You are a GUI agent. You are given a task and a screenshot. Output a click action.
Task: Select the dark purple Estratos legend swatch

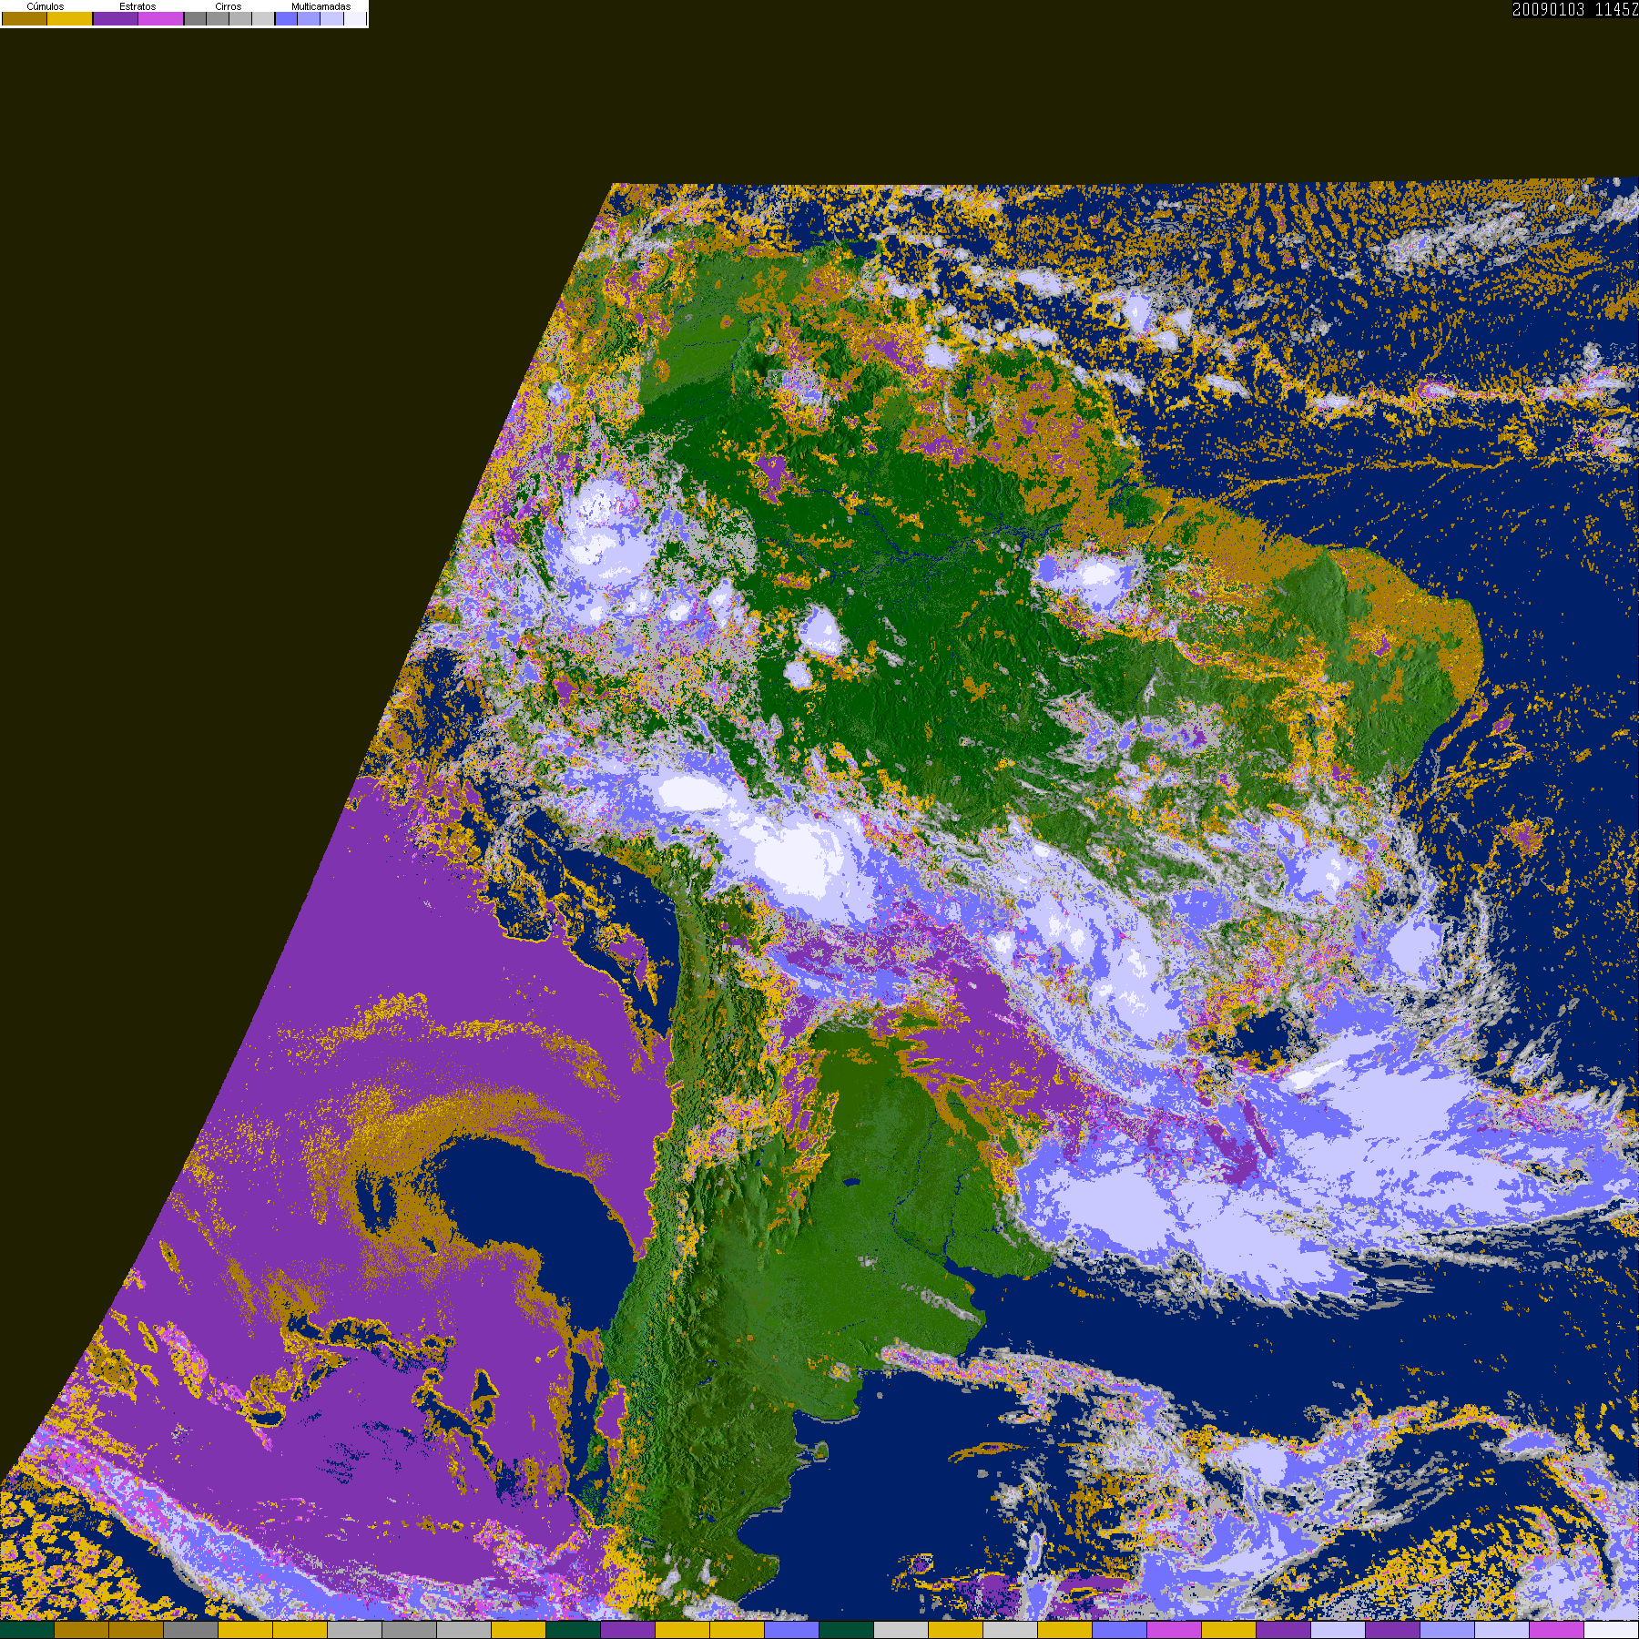pos(116,18)
